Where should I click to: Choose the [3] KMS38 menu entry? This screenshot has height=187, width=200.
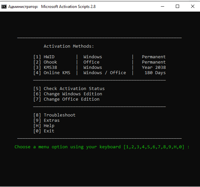coord(45,68)
